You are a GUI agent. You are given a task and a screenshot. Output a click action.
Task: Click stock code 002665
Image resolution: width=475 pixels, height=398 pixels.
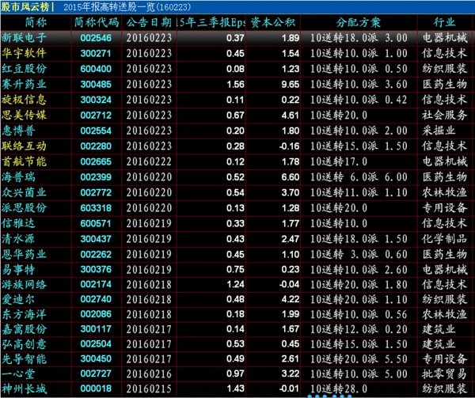click(x=96, y=161)
